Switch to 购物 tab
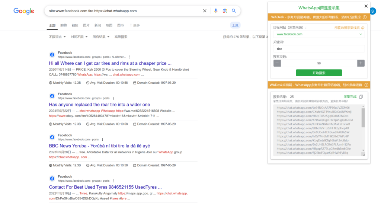The image size is (381, 204). [63, 25]
